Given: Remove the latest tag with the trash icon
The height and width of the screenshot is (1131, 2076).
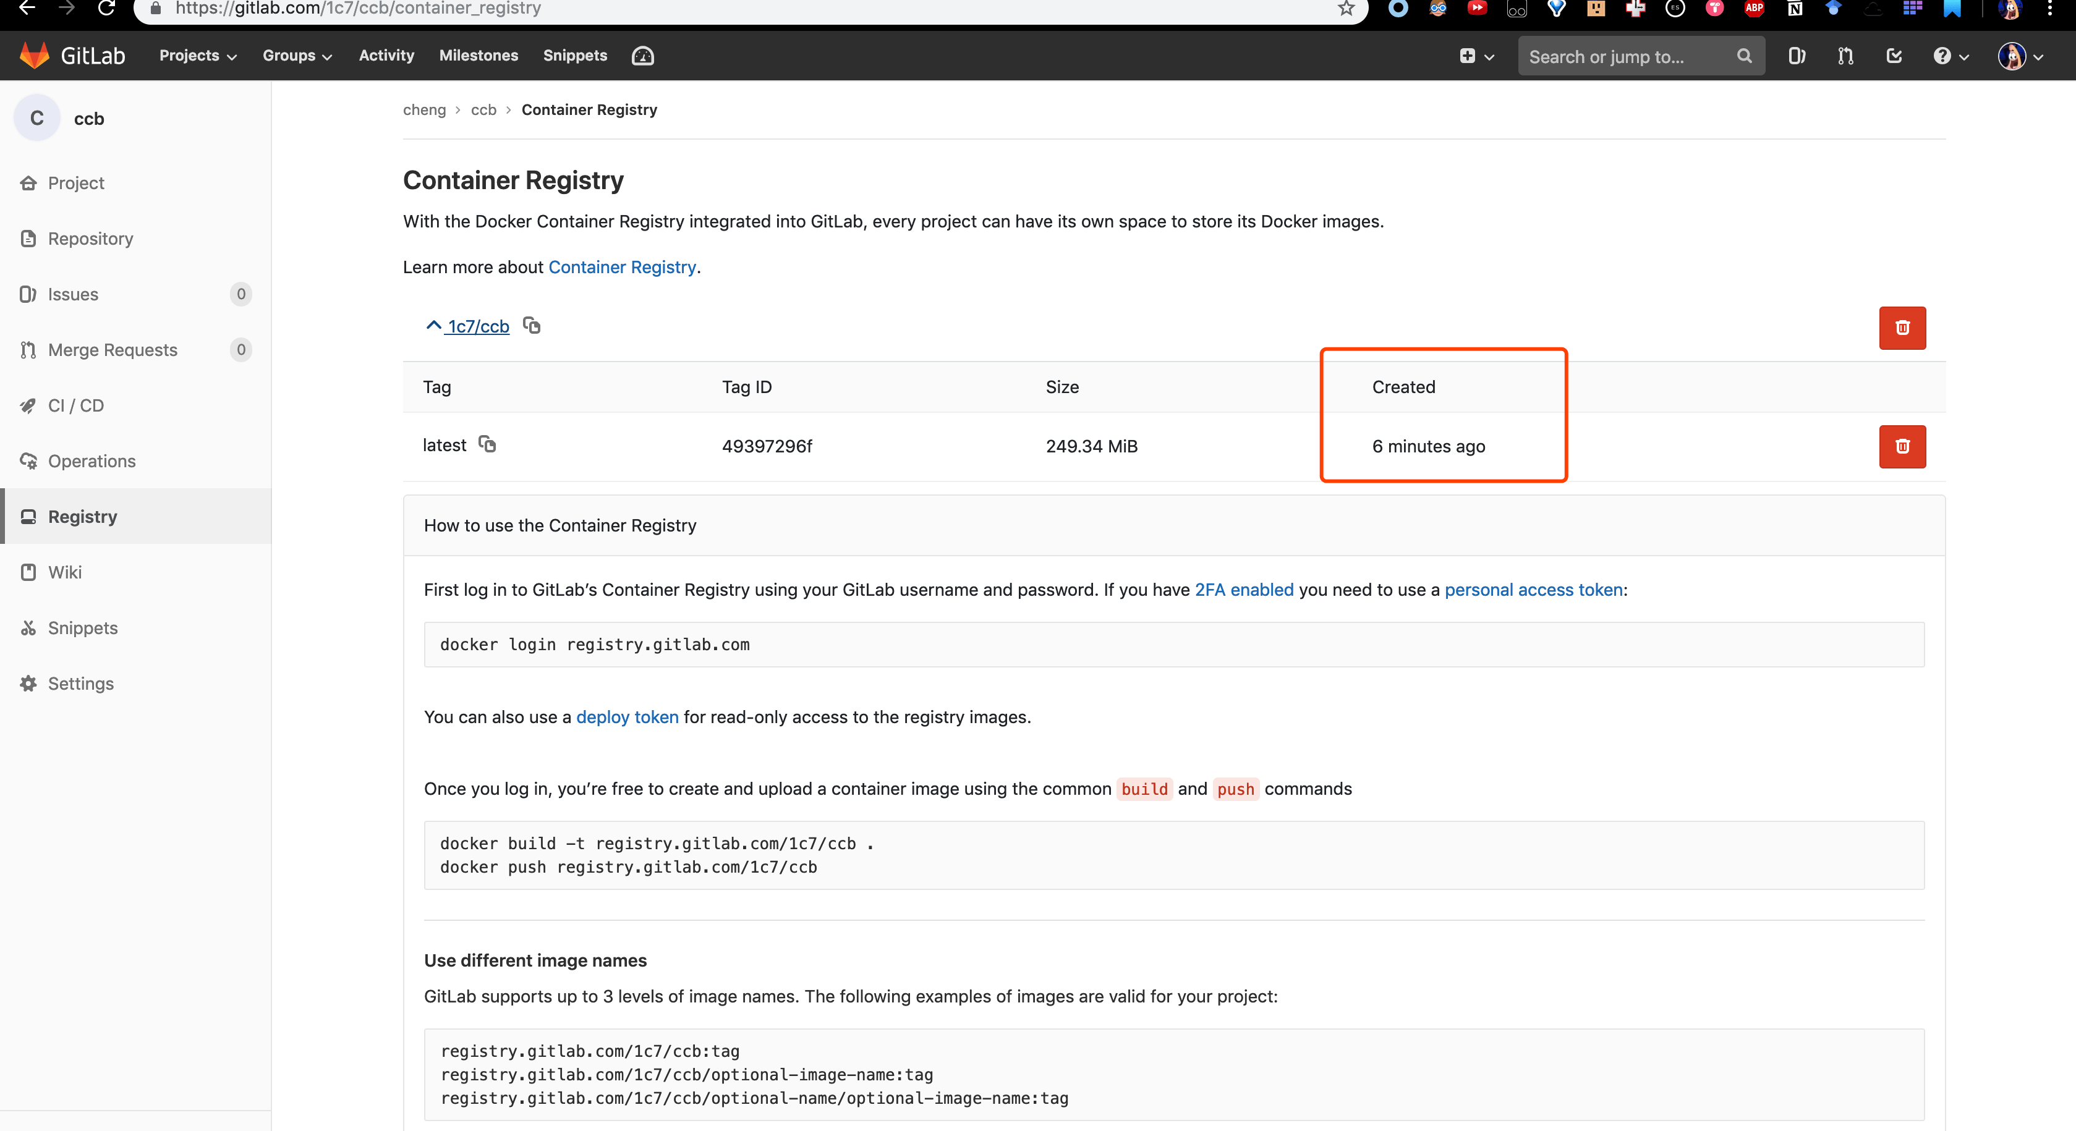Looking at the screenshot, I should 1902,447.
